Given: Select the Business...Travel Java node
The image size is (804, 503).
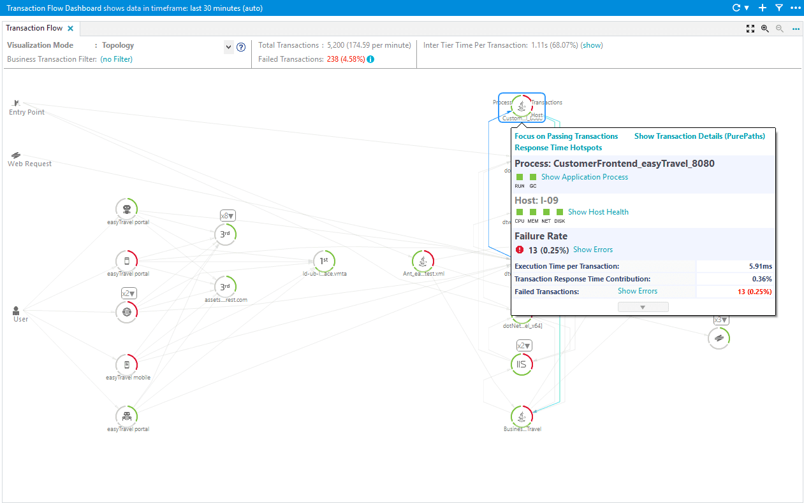Looking at the screenshot, I should click(x=522, y=416).
